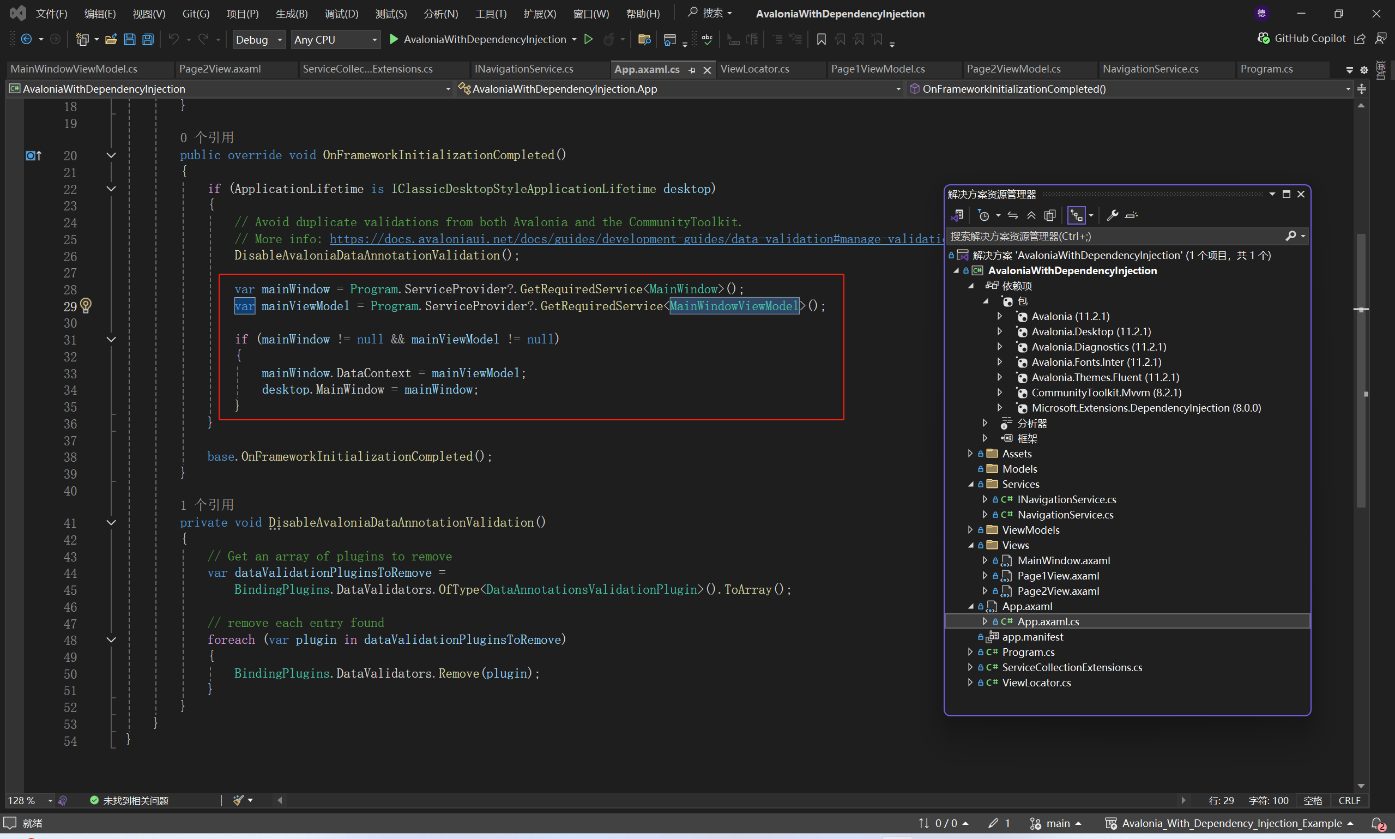
Task: Click the search box in the title bar
Action: point(710,13)
